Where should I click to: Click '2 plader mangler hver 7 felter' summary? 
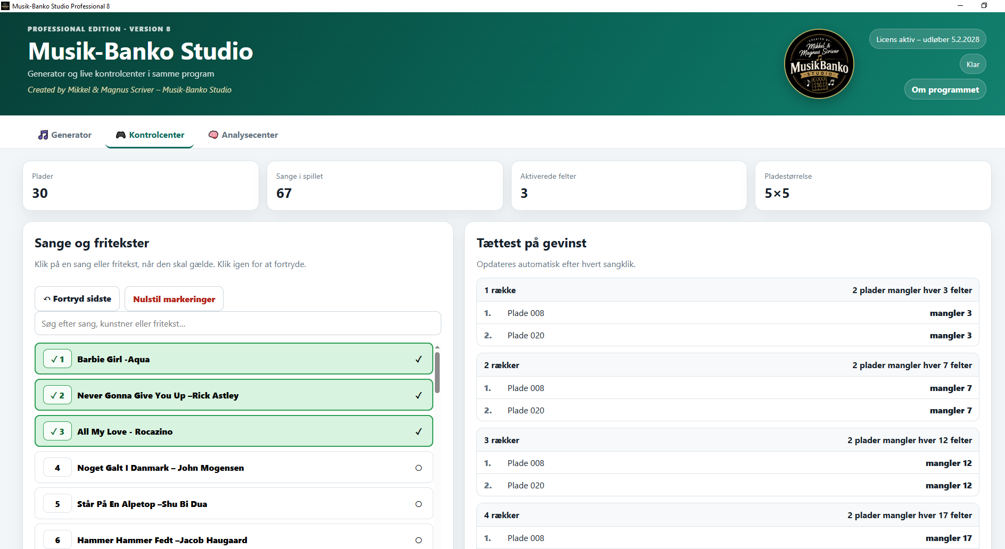pyautogui.click(x=912, y=365)
